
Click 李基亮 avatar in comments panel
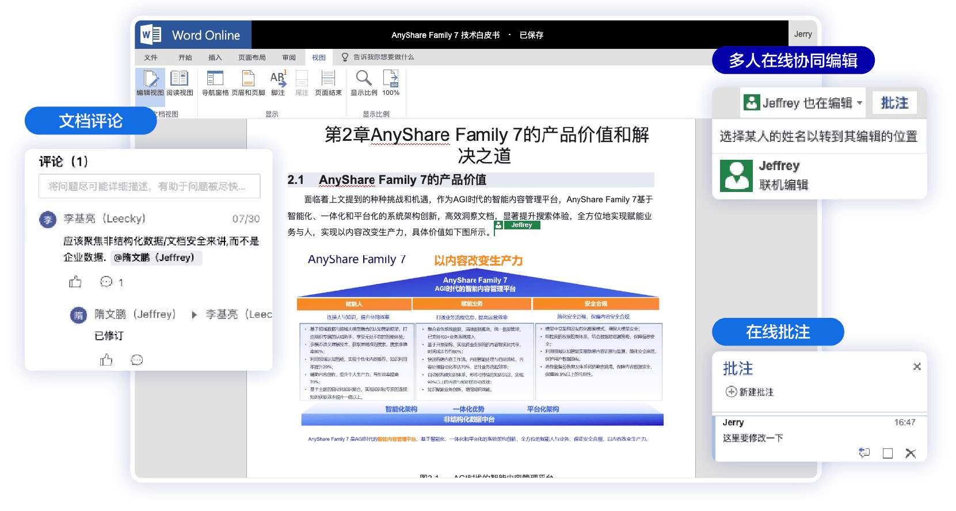tap(48, 219)
